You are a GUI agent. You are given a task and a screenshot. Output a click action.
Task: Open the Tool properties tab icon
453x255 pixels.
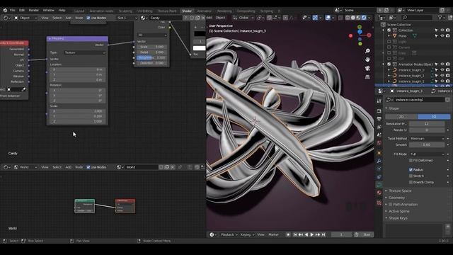tap(379, 101)
